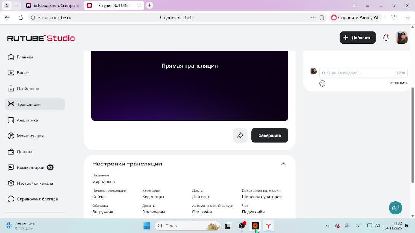
Task: Click the playlist icon beside Плейлисты
Action: [x=11, y=89]
